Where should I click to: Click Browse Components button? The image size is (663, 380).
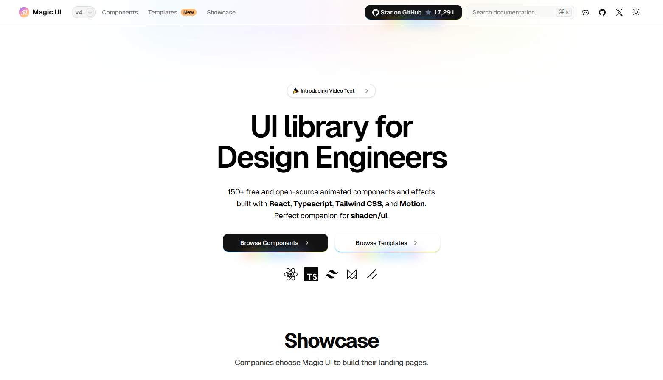(275, 243)
